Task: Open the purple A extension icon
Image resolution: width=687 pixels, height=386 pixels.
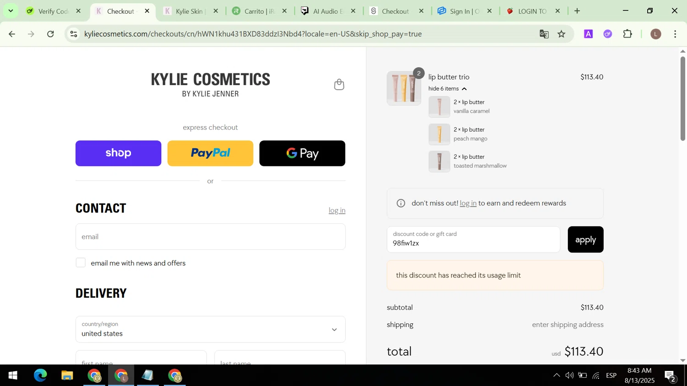Action: point(589,34)
